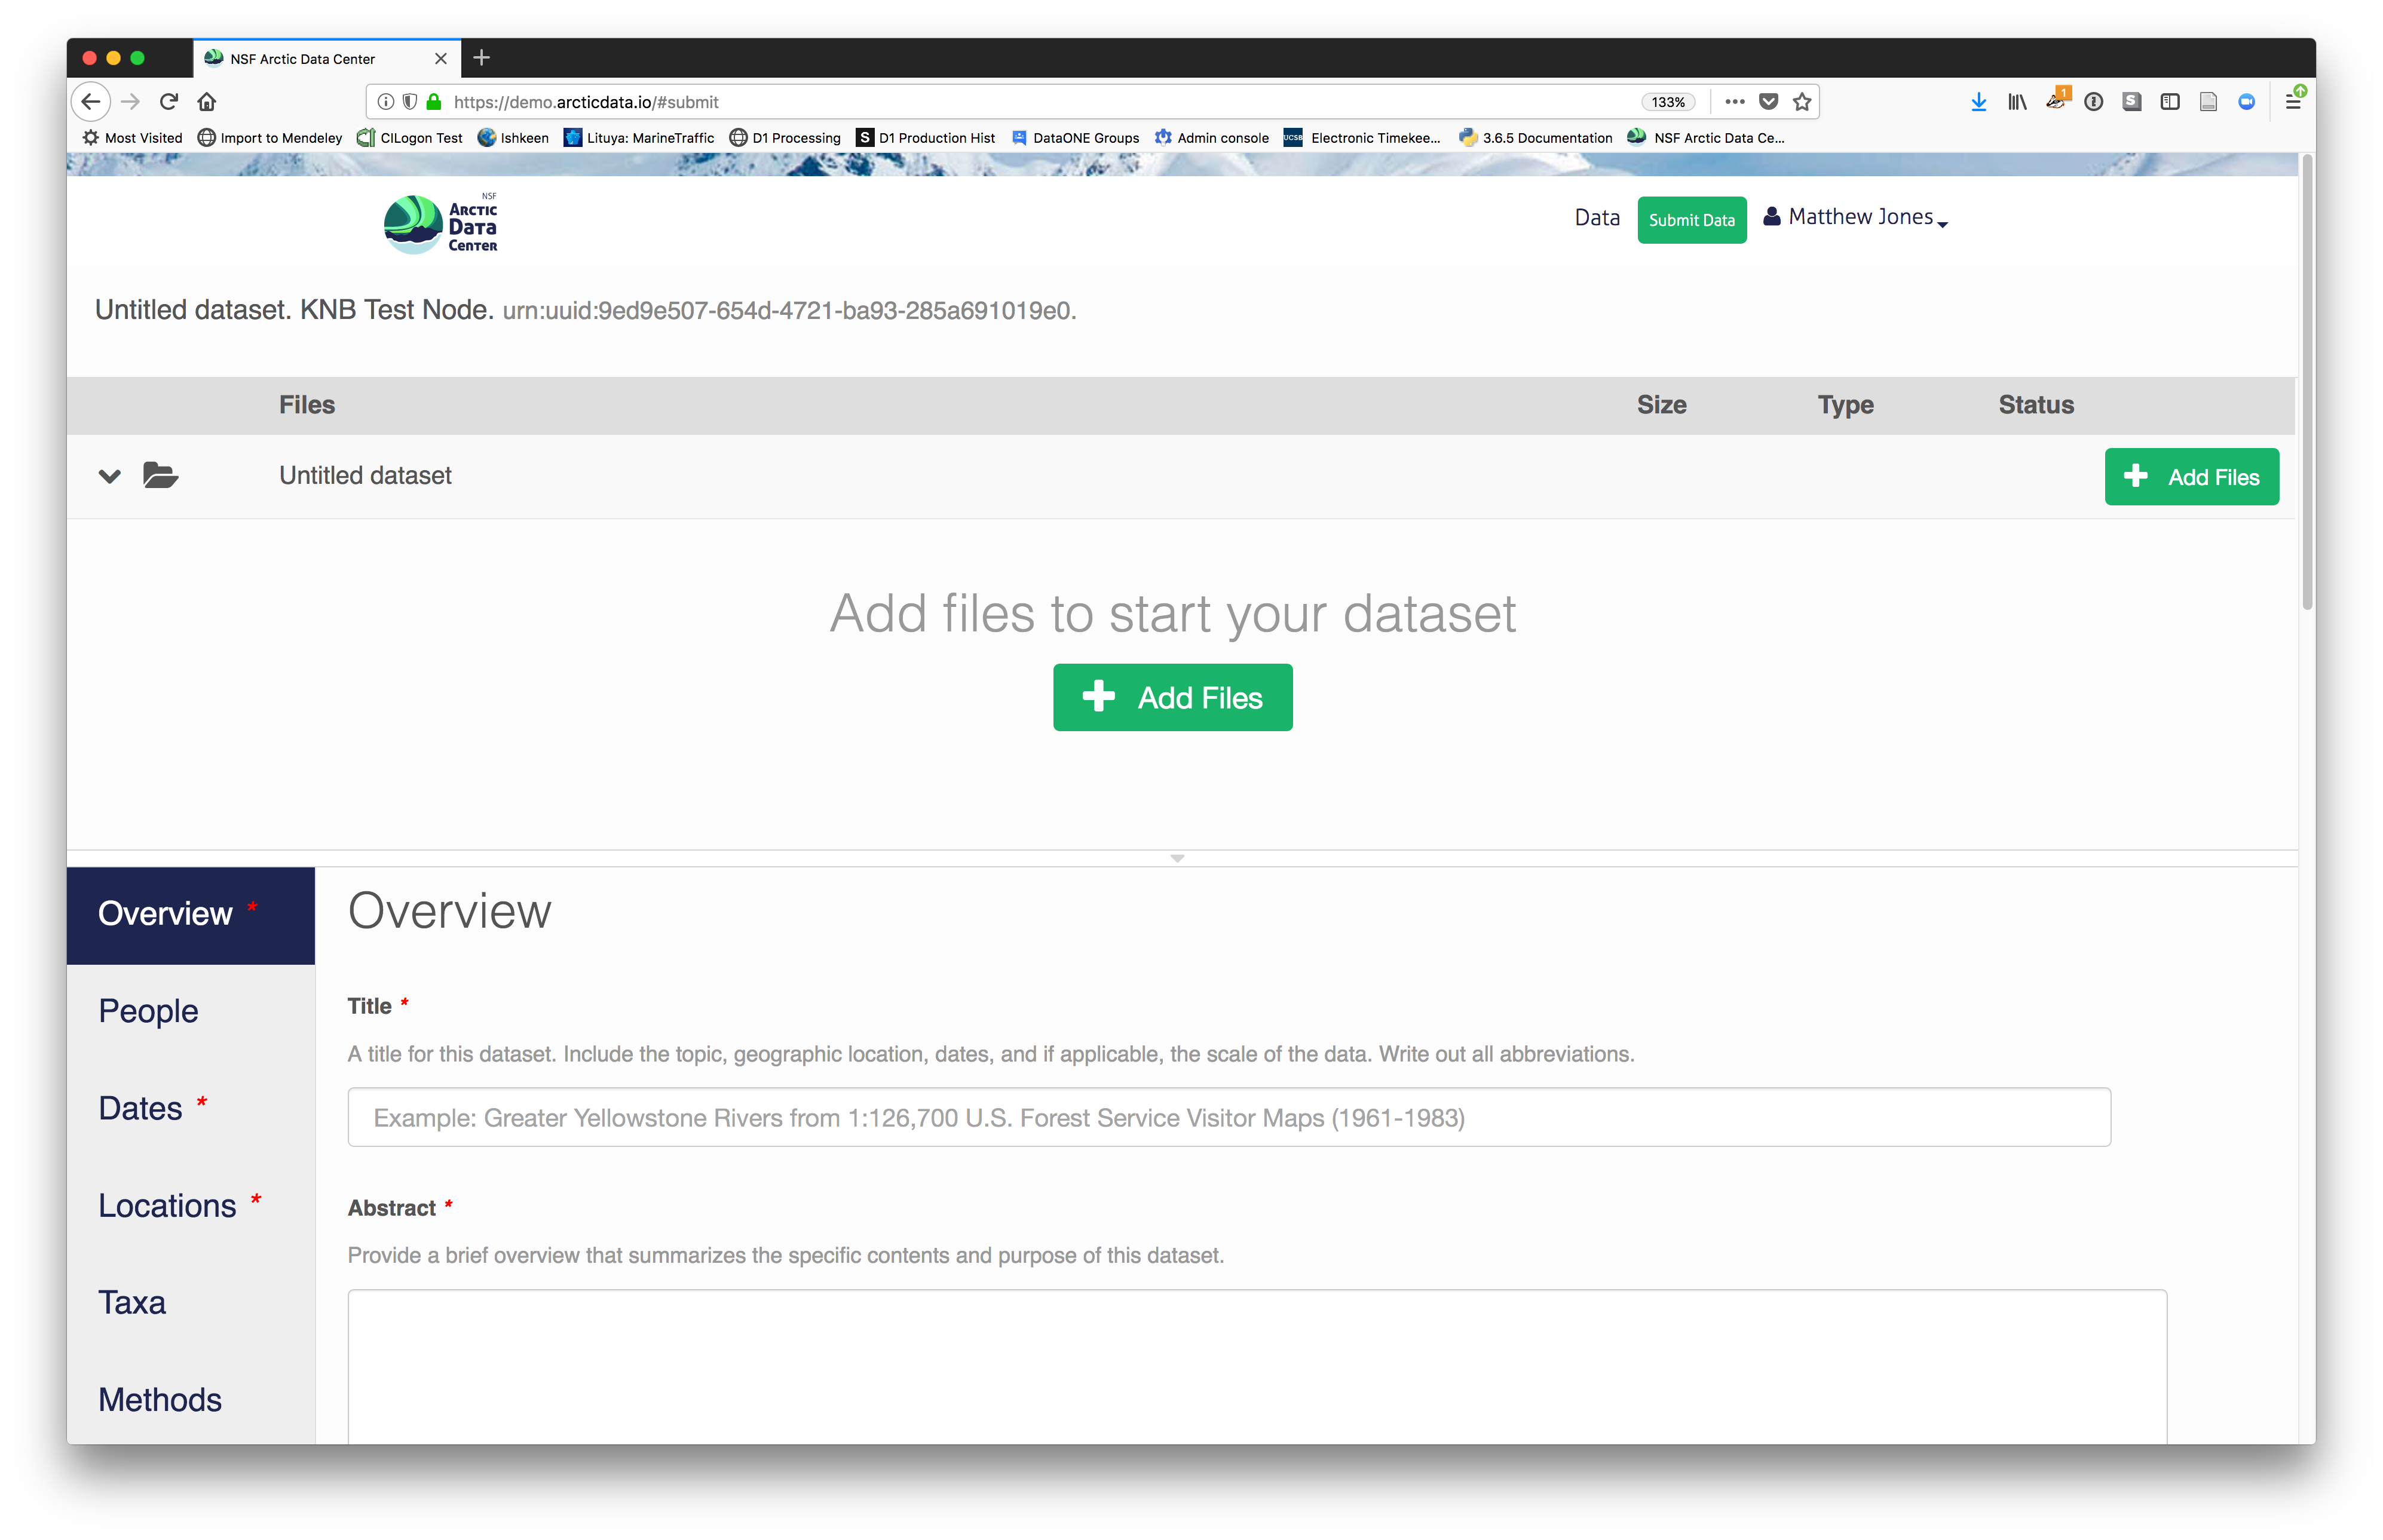Switch to the People section tab
Image resolution: width=2383 pixels, height=1540 pixels.
tap(191, 1011)
